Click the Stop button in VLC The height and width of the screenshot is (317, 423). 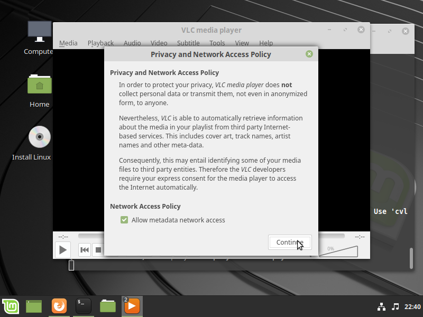[98, 250]
